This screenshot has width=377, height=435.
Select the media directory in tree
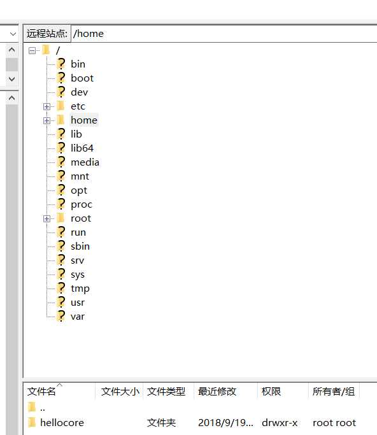tap(85, 162)
